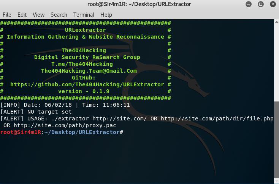Click the GitHub URLExtractor URL text
This screenshot has width=279, height=184.
pyautogui.click(x=87, y=84)
